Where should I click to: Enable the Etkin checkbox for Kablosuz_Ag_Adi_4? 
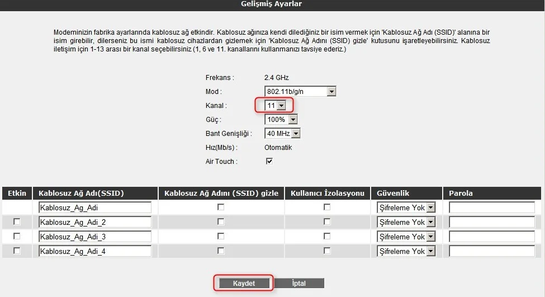click(x=17, y=251)
